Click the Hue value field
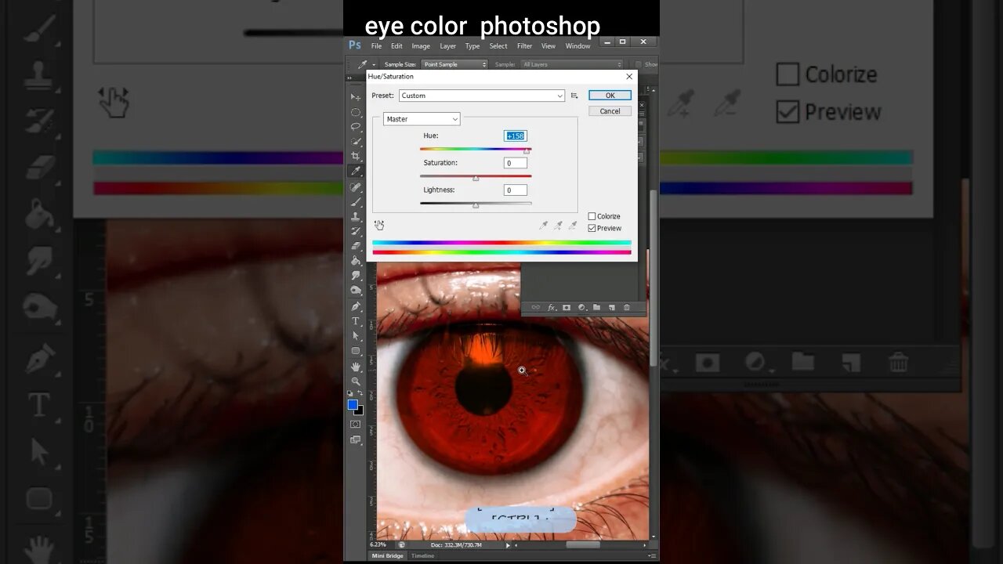 pyautogui.click(x=516, y=136)
